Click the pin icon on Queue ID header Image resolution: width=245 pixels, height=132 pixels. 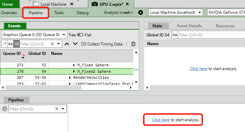[23, 55]
